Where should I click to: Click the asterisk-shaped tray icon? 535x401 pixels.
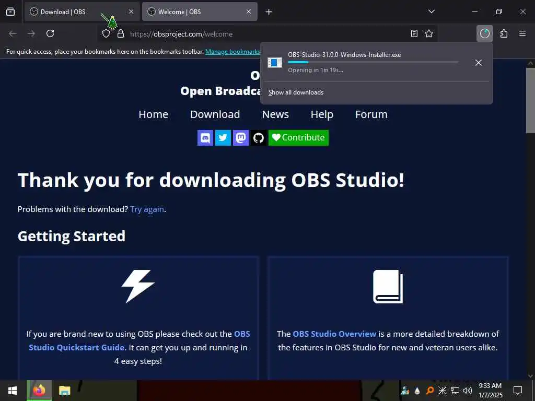[442, 391]
